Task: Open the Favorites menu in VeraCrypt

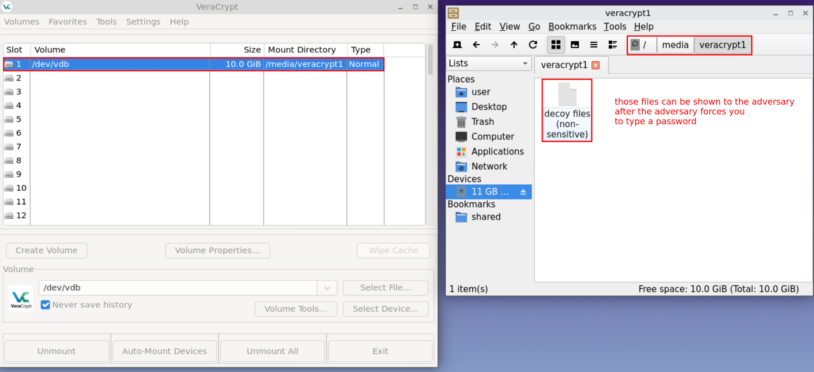Action: [68, 22]
